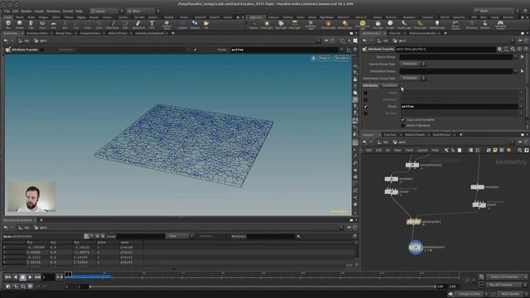Select the Grid shelf tool

pos(53,24)
